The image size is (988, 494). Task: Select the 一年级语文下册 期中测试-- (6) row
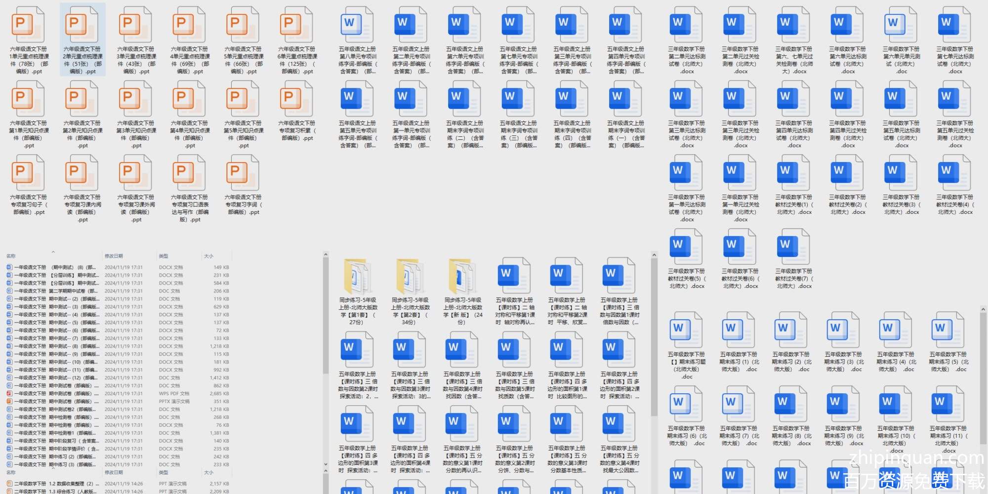pos(74,330)
